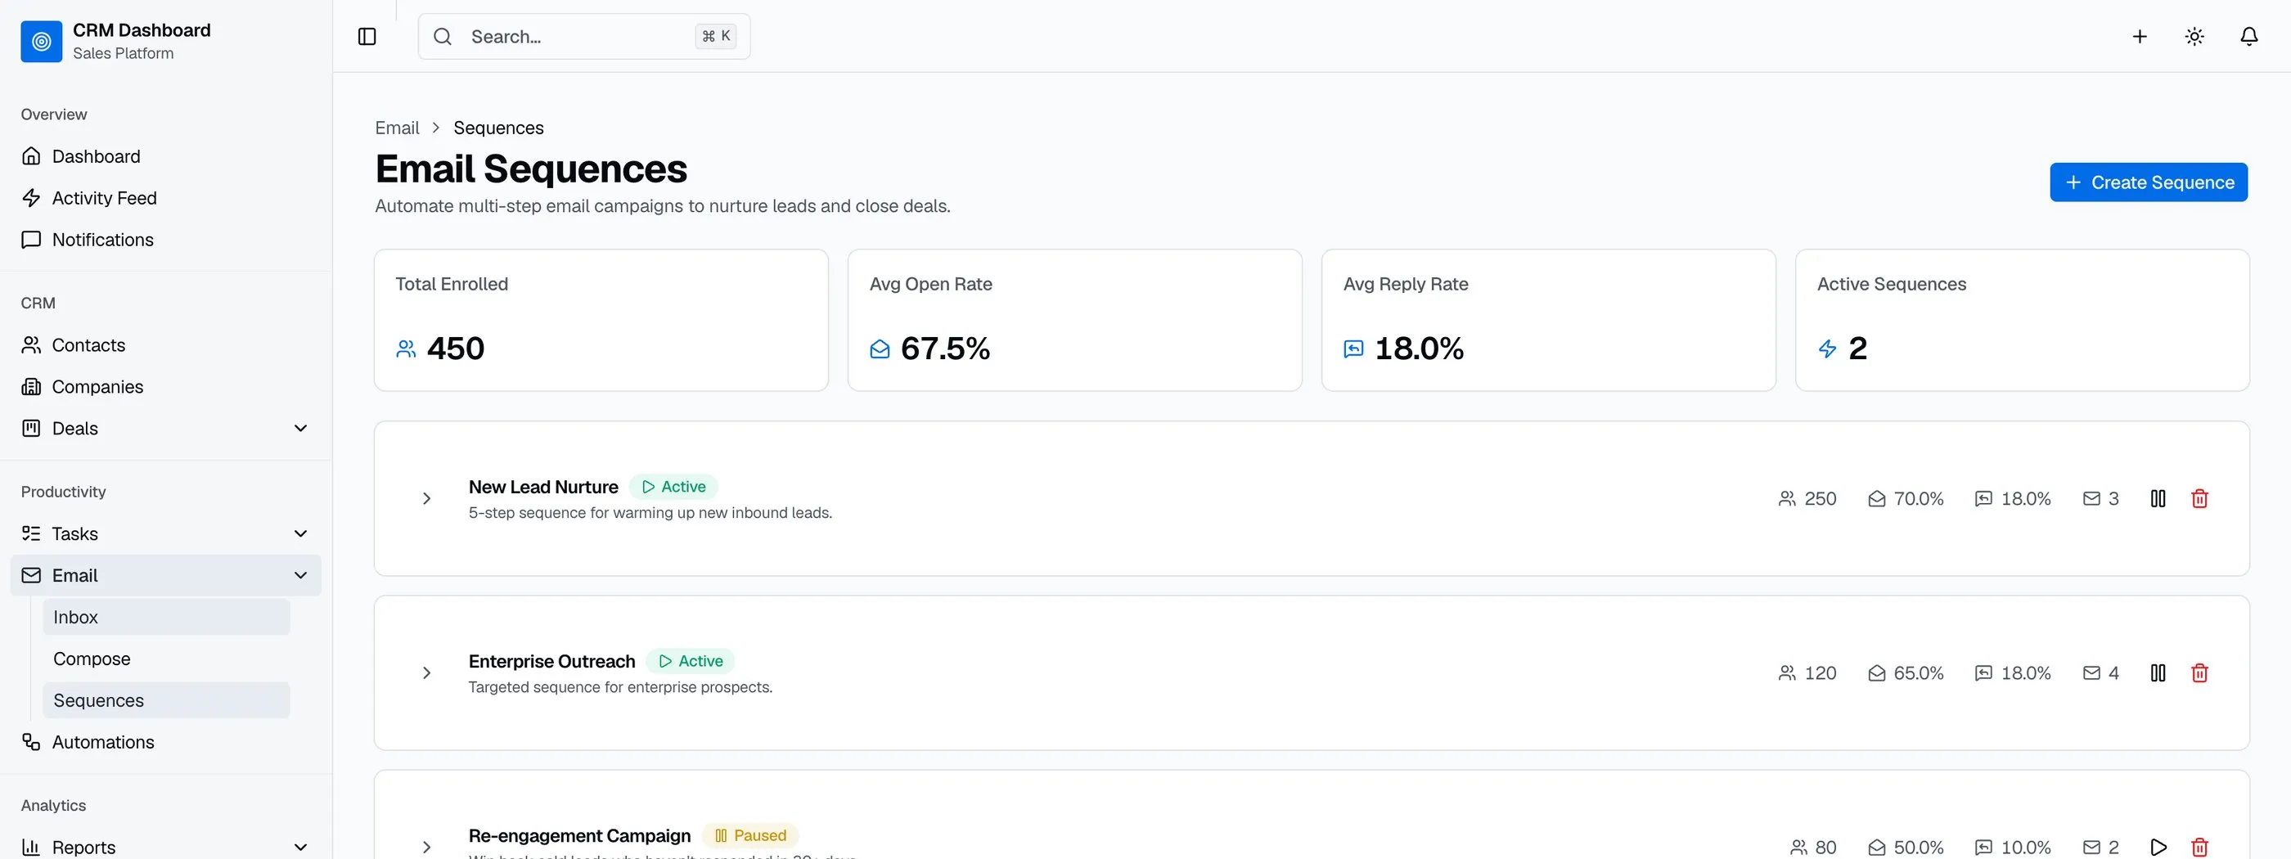Click open-rate icon on Enterprise Outreach row
The height and width of the screenshot is (859, 2291).
tap(1876, 673)
